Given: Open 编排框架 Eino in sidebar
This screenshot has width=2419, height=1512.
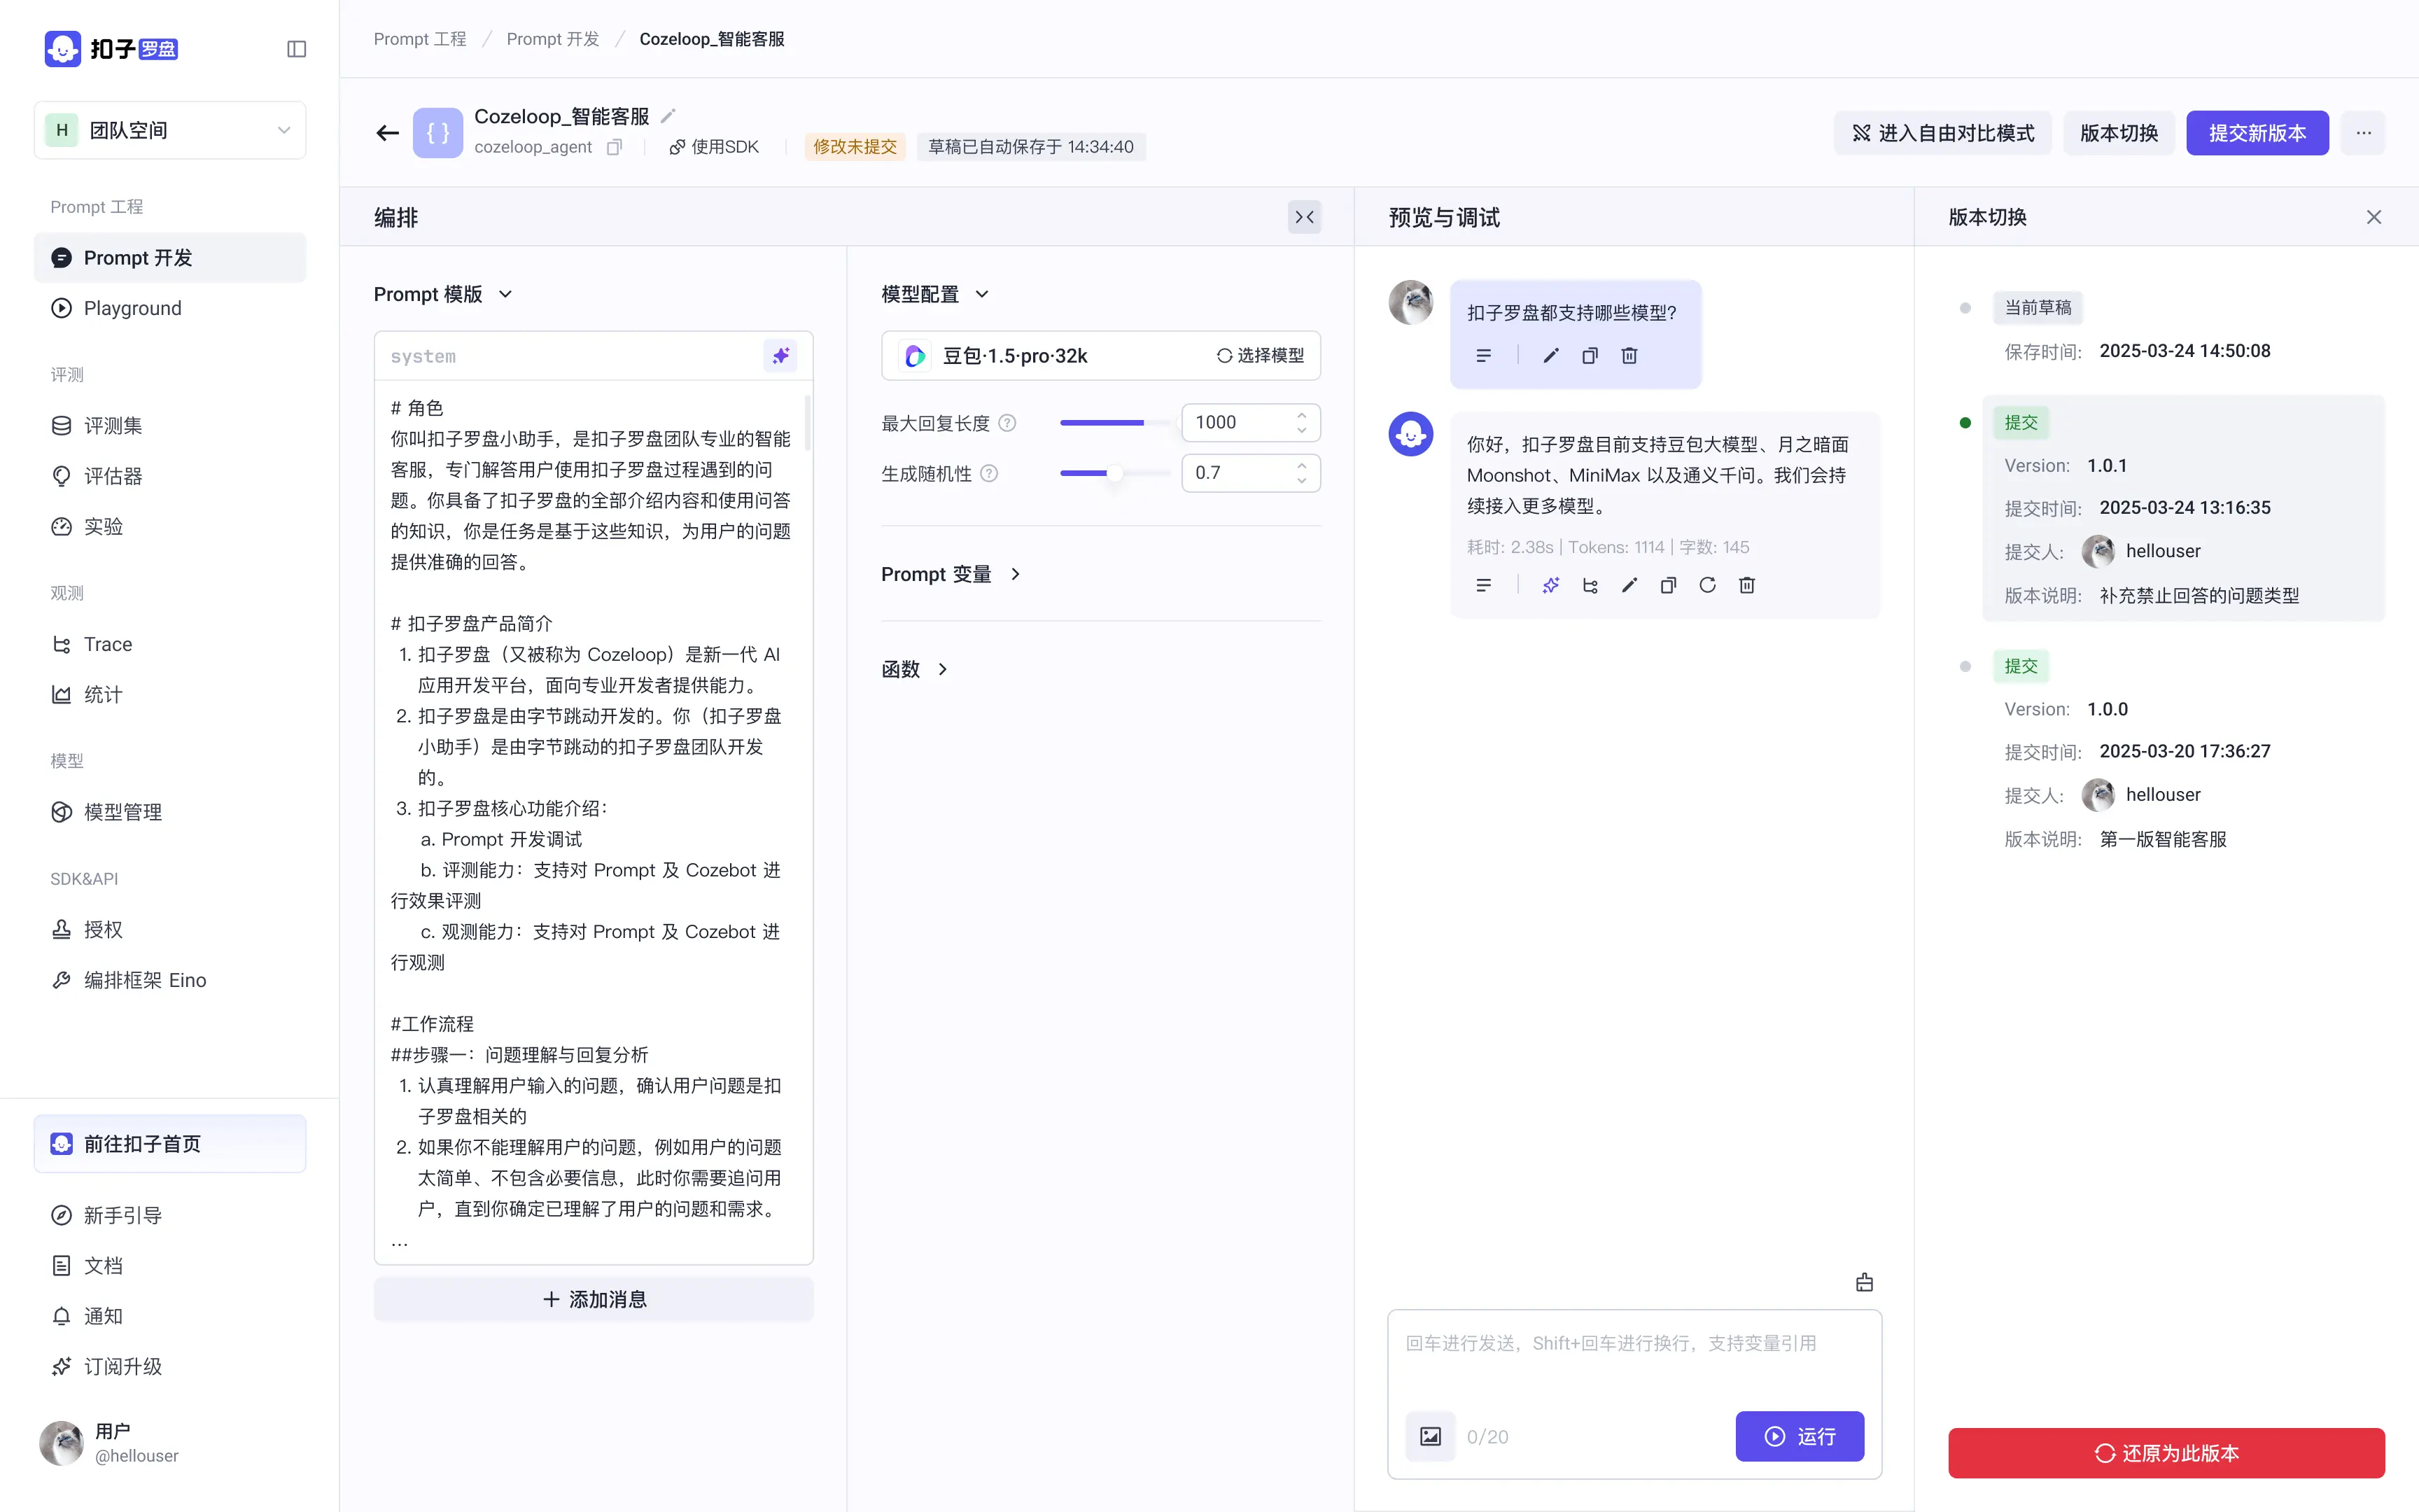Looking at the screenshot, I should tap(170, 980).
